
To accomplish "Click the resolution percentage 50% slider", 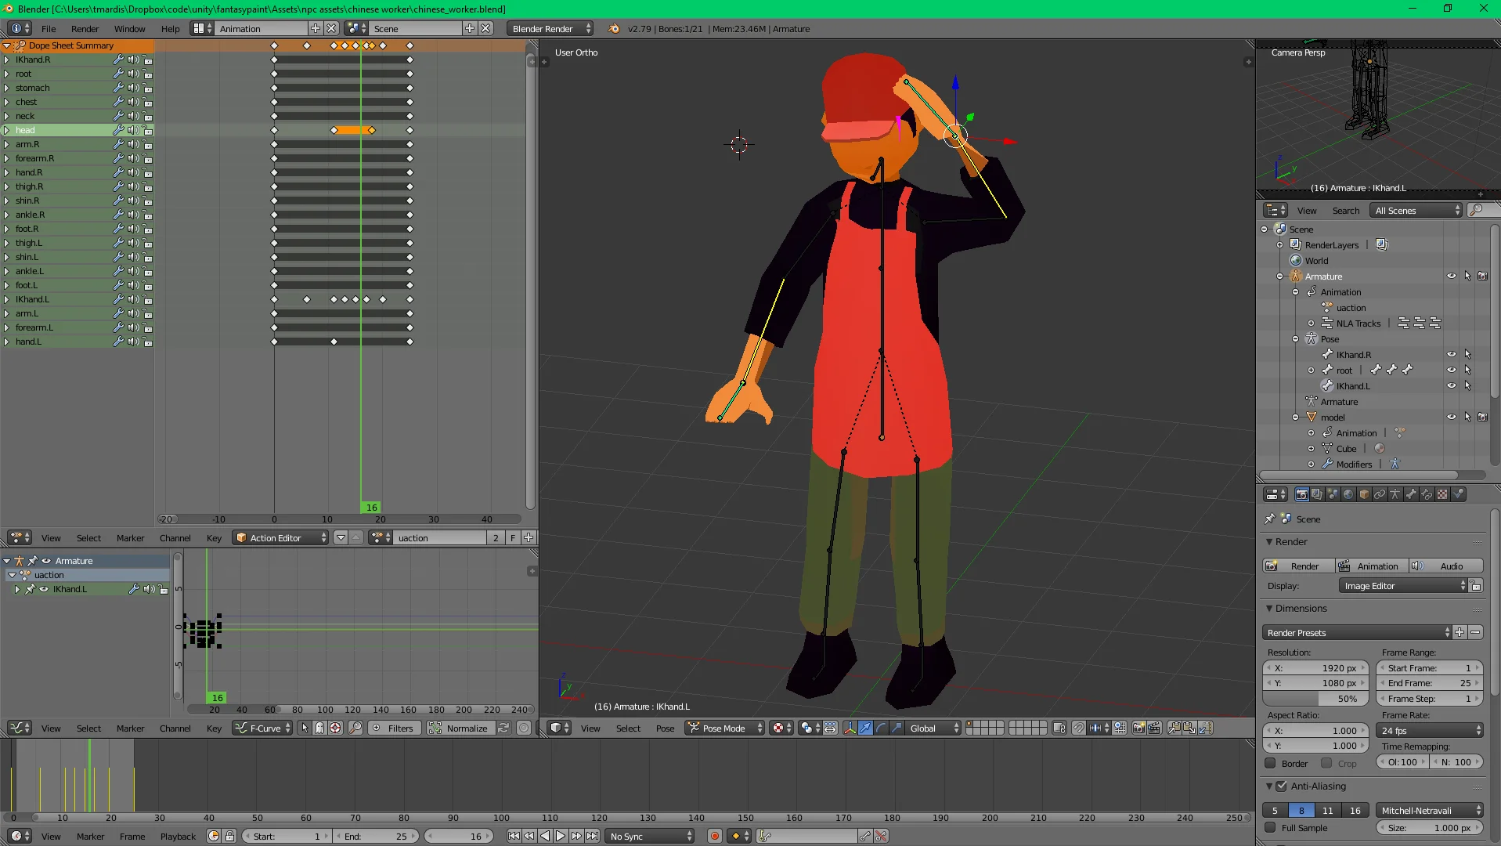I will tap(1315, 698).
